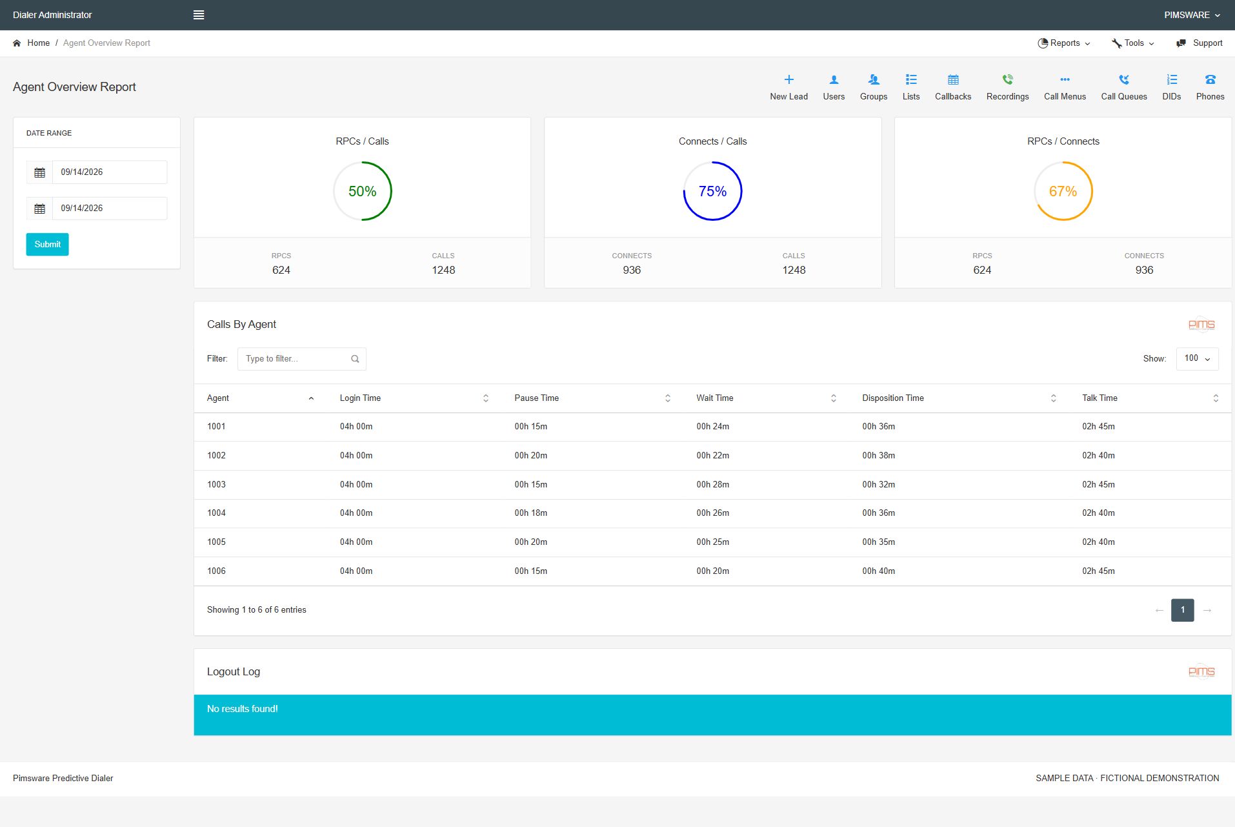The image size is (1235, 827).
Task: Click pause time 00h 18m cell
Action: (530, 513)
